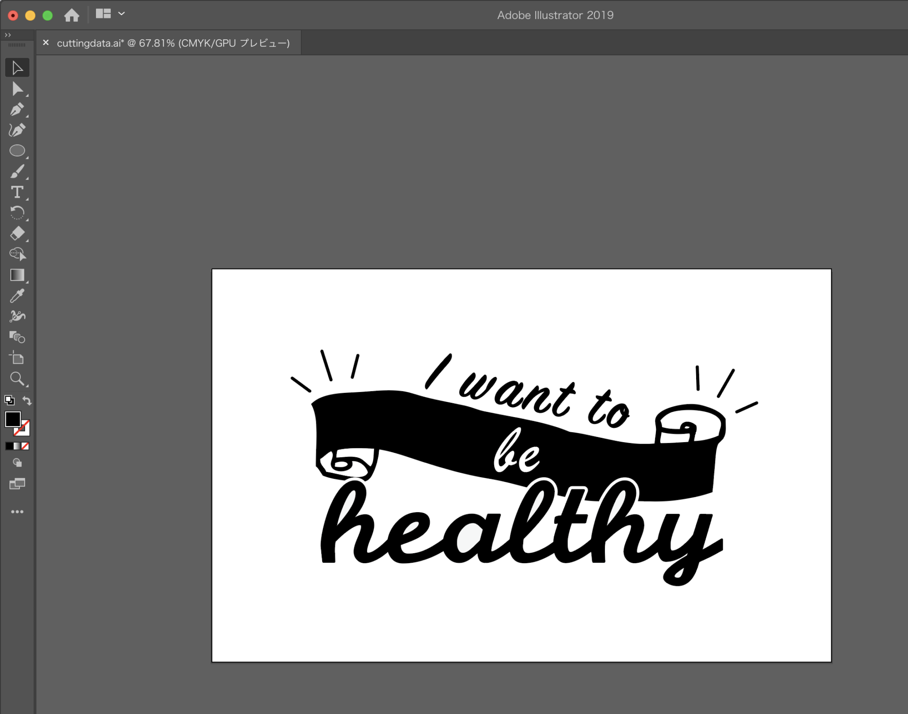Image resolution: width=908 pixels, height=714 pixels.
Task: Expand the collapsed toolbar double-arrow
Action: point(8,35)
